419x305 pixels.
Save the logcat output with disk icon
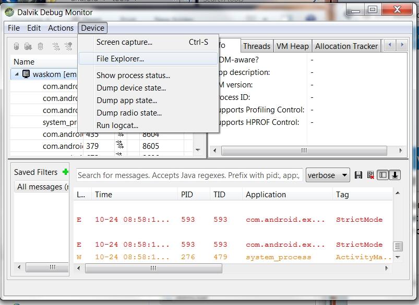click(x=358, y=175)
